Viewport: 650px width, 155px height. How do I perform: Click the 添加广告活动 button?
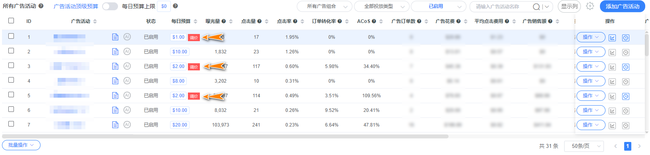622,6
